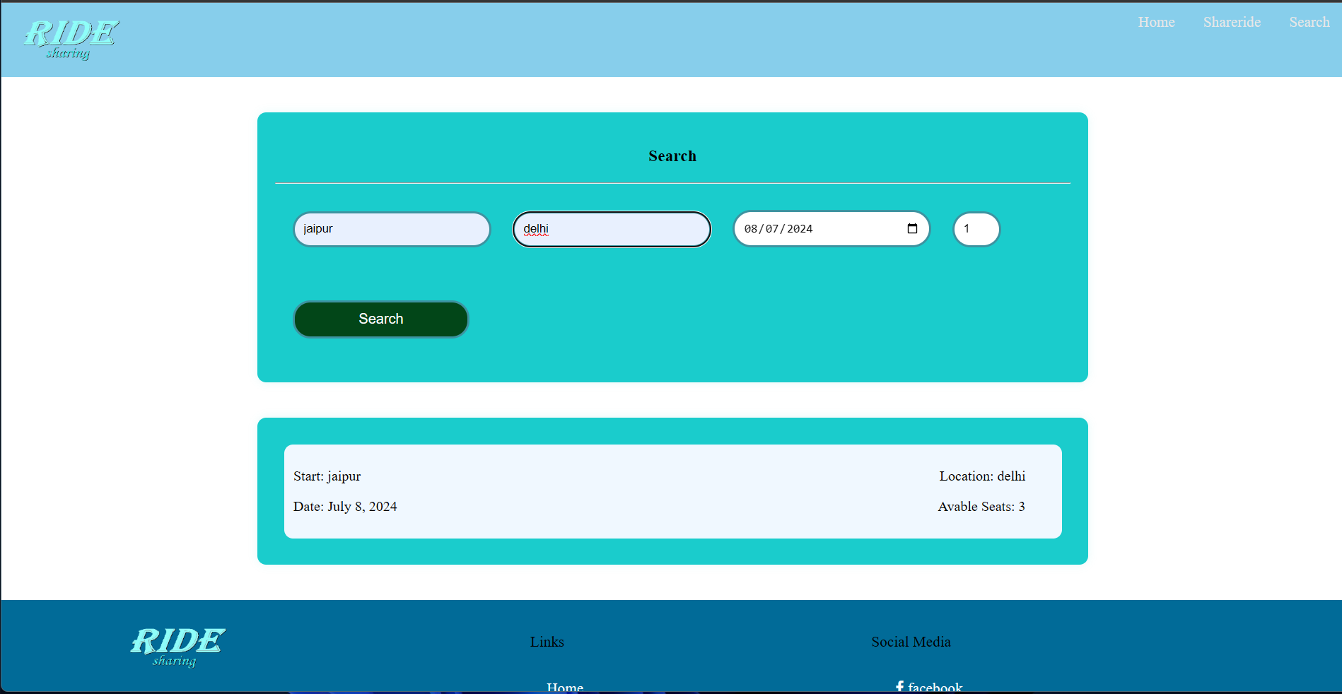The width and height of the screenshot is (1342, 694).
Task: Click the 'Links' footer heading
Action: 547,642
